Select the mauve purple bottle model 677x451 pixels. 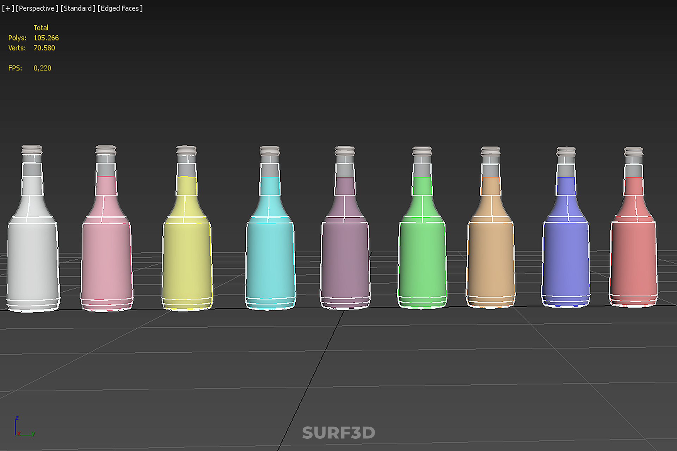345,261
